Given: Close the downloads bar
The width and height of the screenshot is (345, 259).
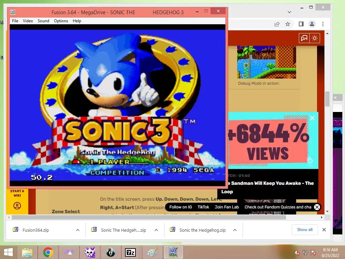Looking at the screenshot, I should point(324,230).
